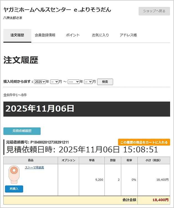
Task: Click the 単価 column header
Action: (x=92, y=160)
